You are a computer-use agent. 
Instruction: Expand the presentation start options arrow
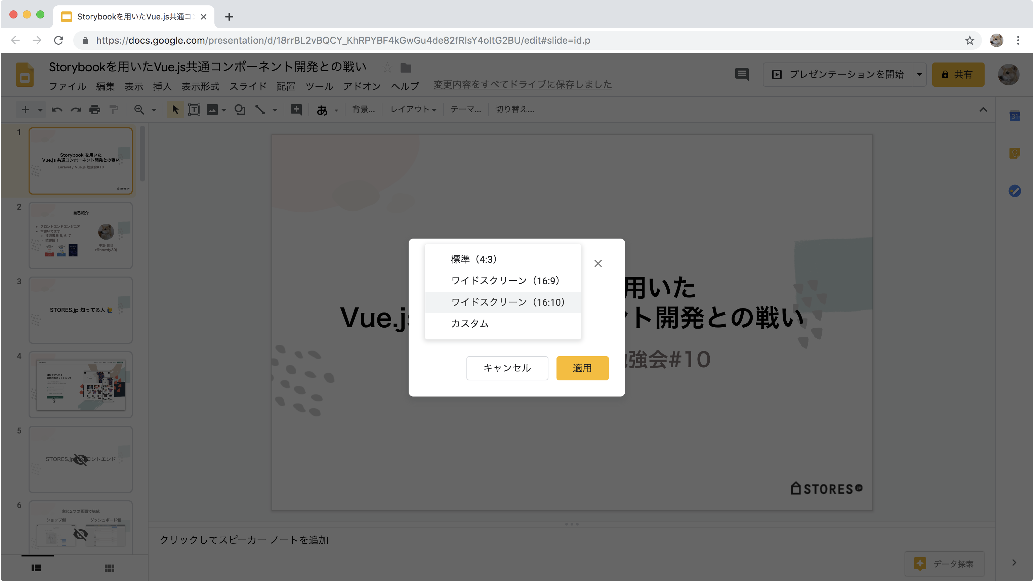point(919,75)
